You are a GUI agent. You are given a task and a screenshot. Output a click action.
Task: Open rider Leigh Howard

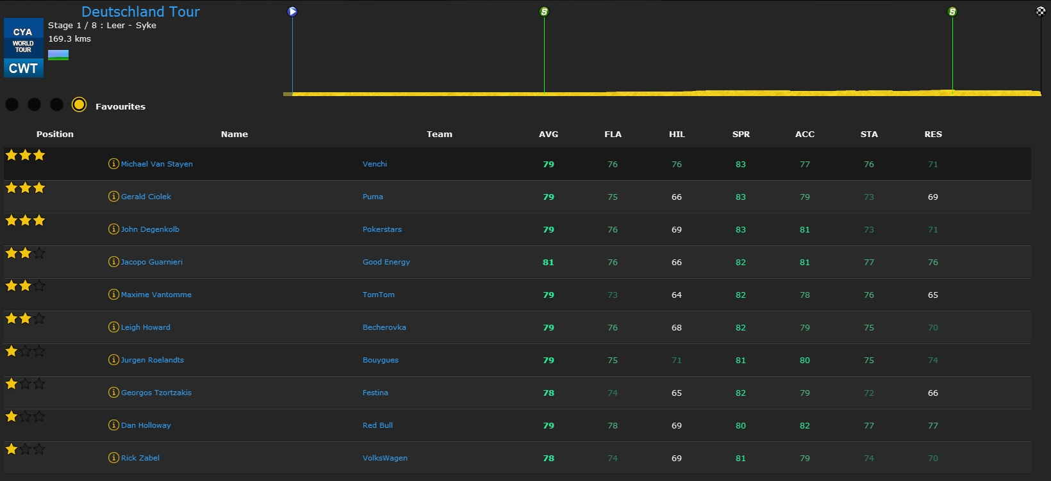(x=145, y=327)
